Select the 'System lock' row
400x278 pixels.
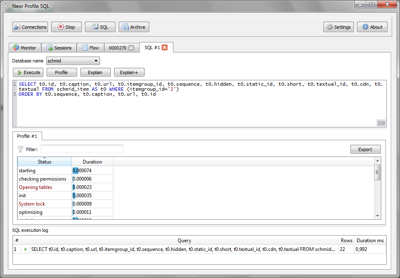coord(65,204)
